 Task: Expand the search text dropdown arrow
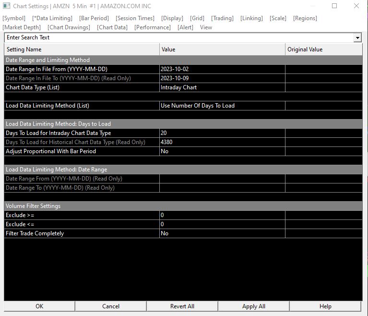pos(357,37)
